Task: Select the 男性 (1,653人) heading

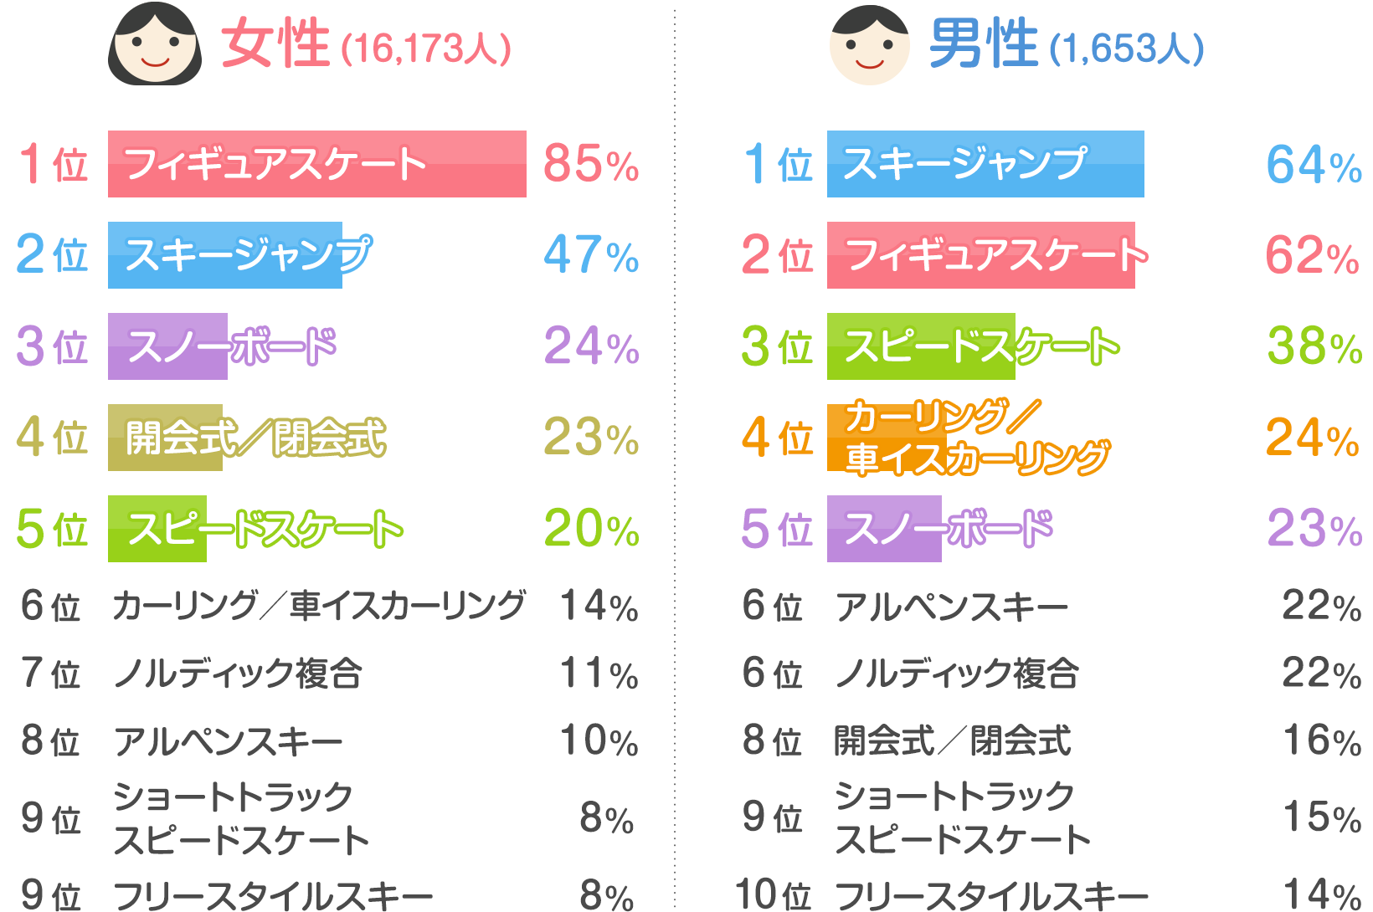Action: 1066,45
